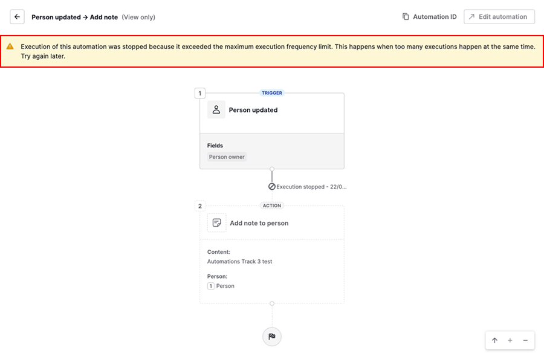Image resolution: width=544 pixels, height=353 pixels.
Task: Click the note icon in action card
Action: (217, 223)
